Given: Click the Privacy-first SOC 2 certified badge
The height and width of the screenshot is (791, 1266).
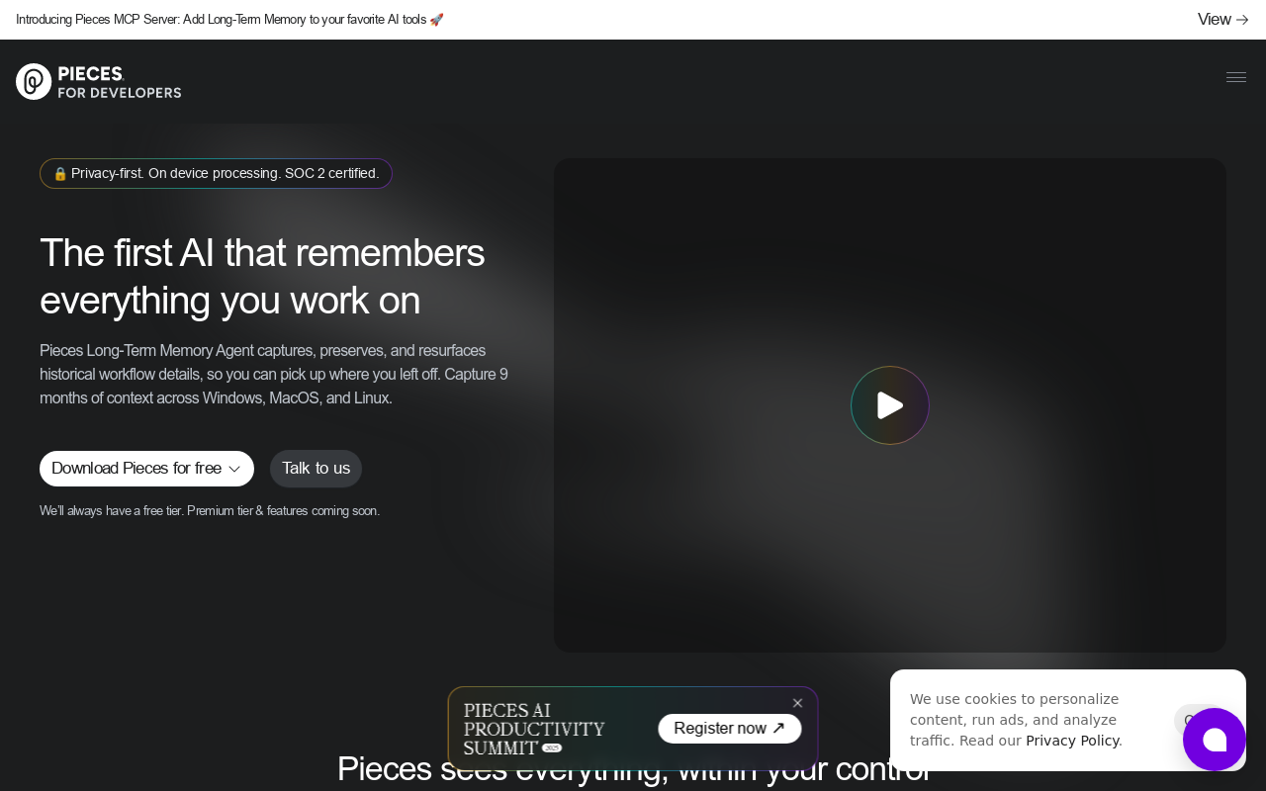Looking at the screenshot, I should tap(216, 174).
